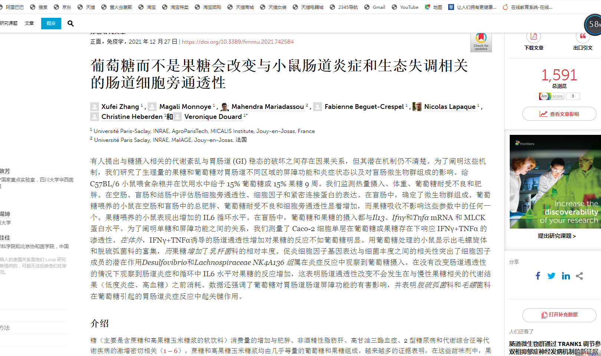
Task: Click the generic share icon beside LinkedIn
Action: click(579, 276)
